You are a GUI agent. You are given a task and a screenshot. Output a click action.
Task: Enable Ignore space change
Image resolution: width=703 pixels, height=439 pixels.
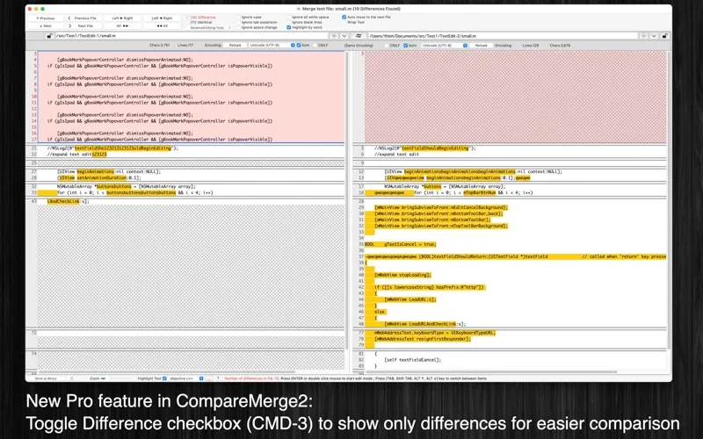click(239, 28)
